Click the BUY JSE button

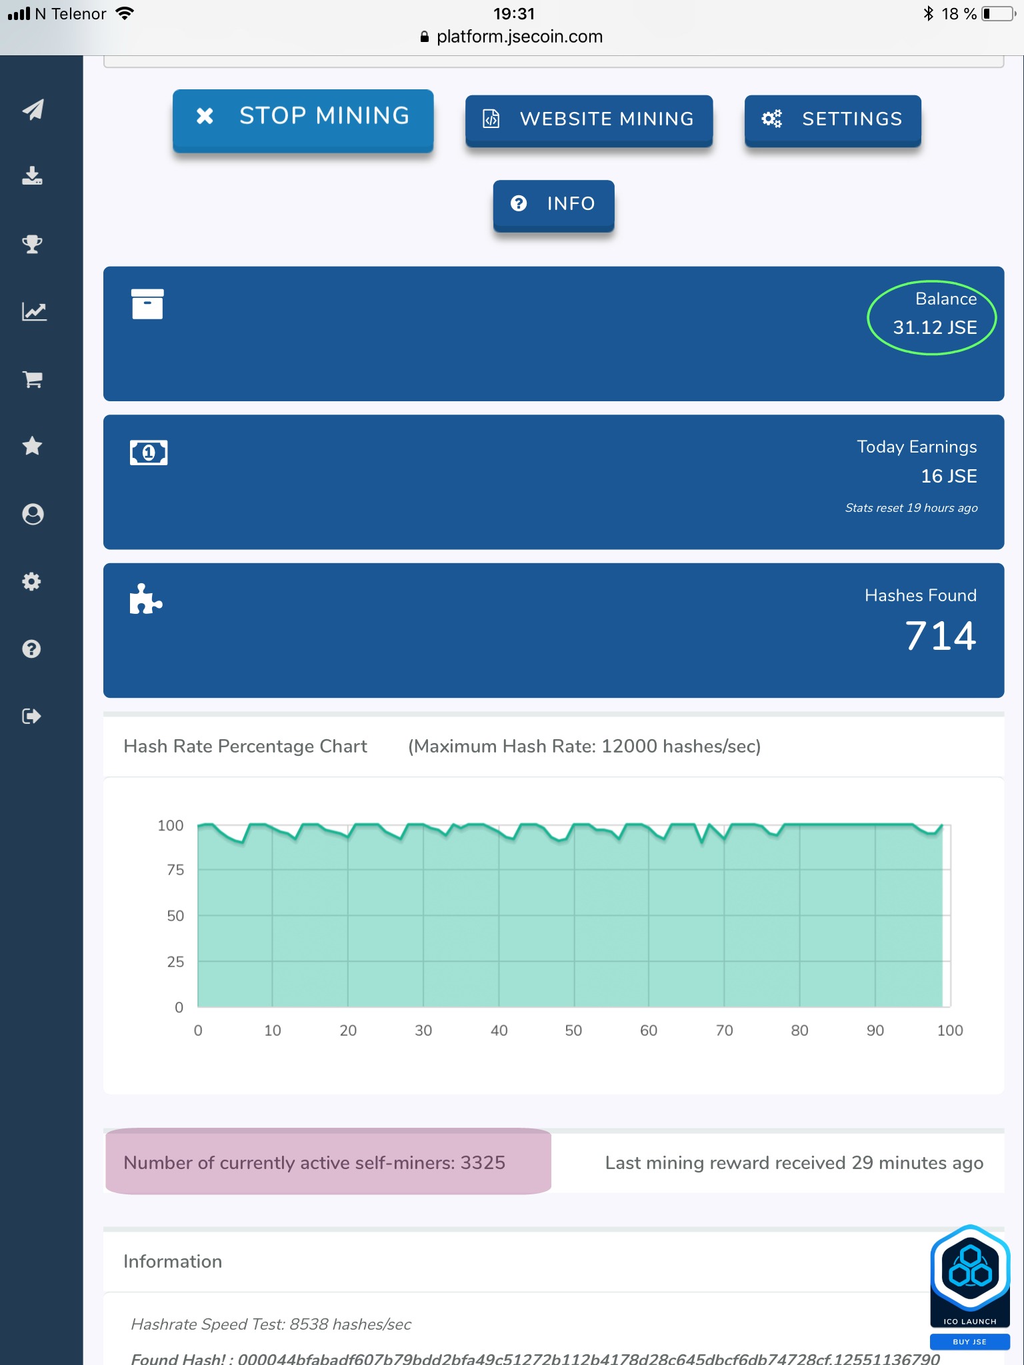pyautogui.click(x=970, y=1342)
